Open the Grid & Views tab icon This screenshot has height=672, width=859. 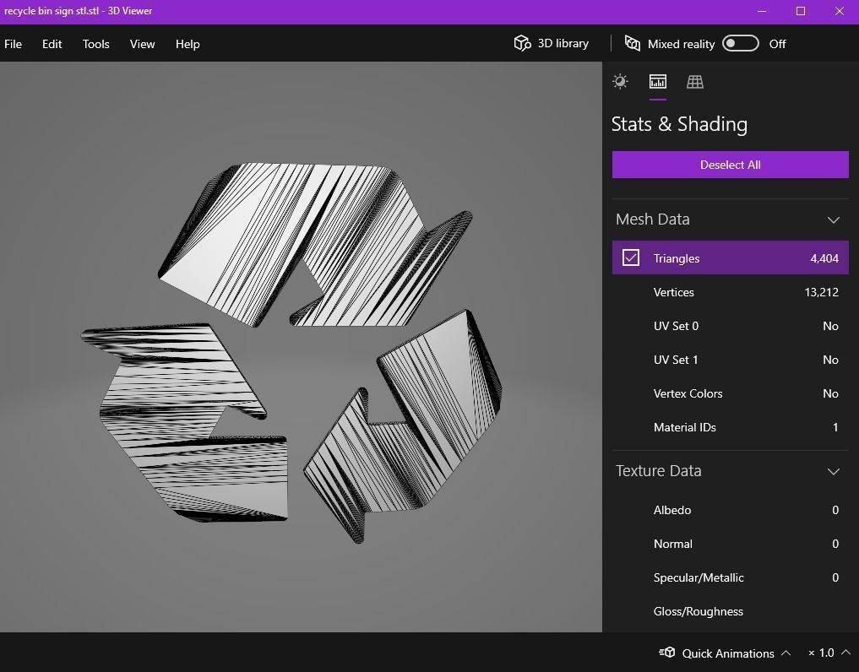694,82
